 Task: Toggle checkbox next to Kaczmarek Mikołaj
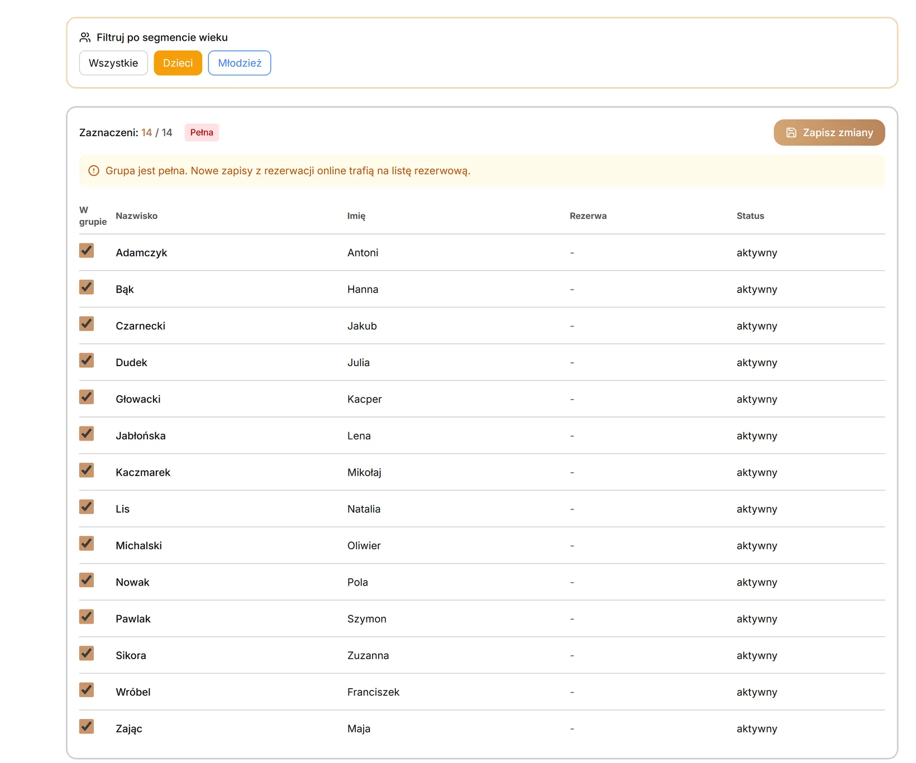coord(87,471)
